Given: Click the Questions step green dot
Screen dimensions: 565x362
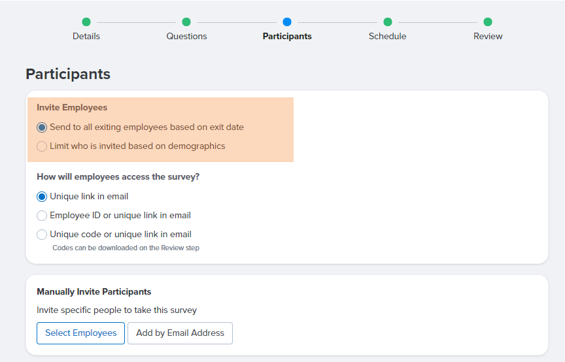Looking at the screenshot, I should (x=186, y=22).
